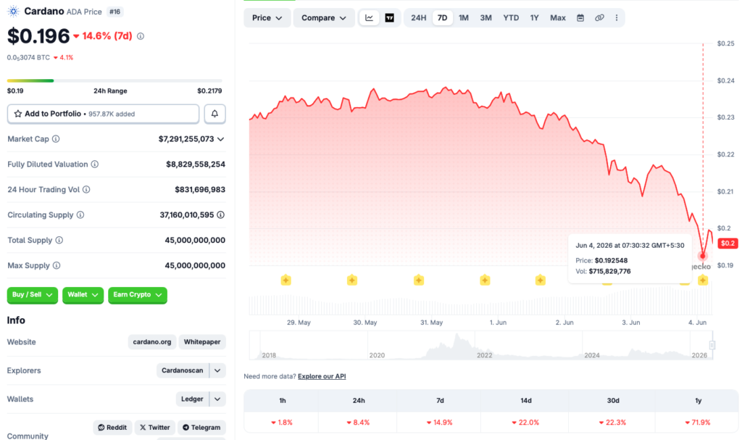The height and width of the screenshot is (440, 742).
Task: Click the bell price alert icon
Action: [x=214, y=114]
